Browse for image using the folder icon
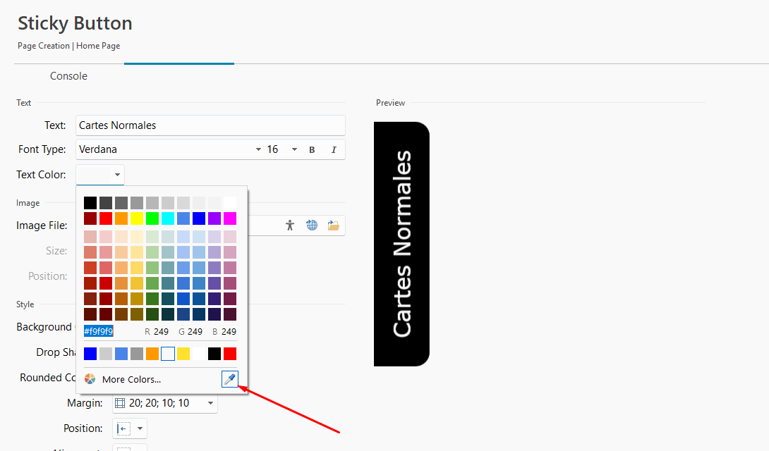This screenshot has height=451, width=769. pyautogui.click(x=334, y=225)
